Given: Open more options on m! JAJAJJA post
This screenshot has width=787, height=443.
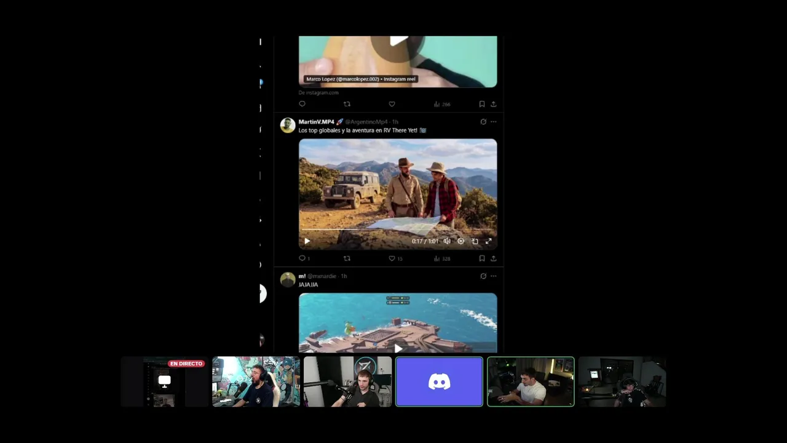Looking at the screenshot, I should [493, 276].
